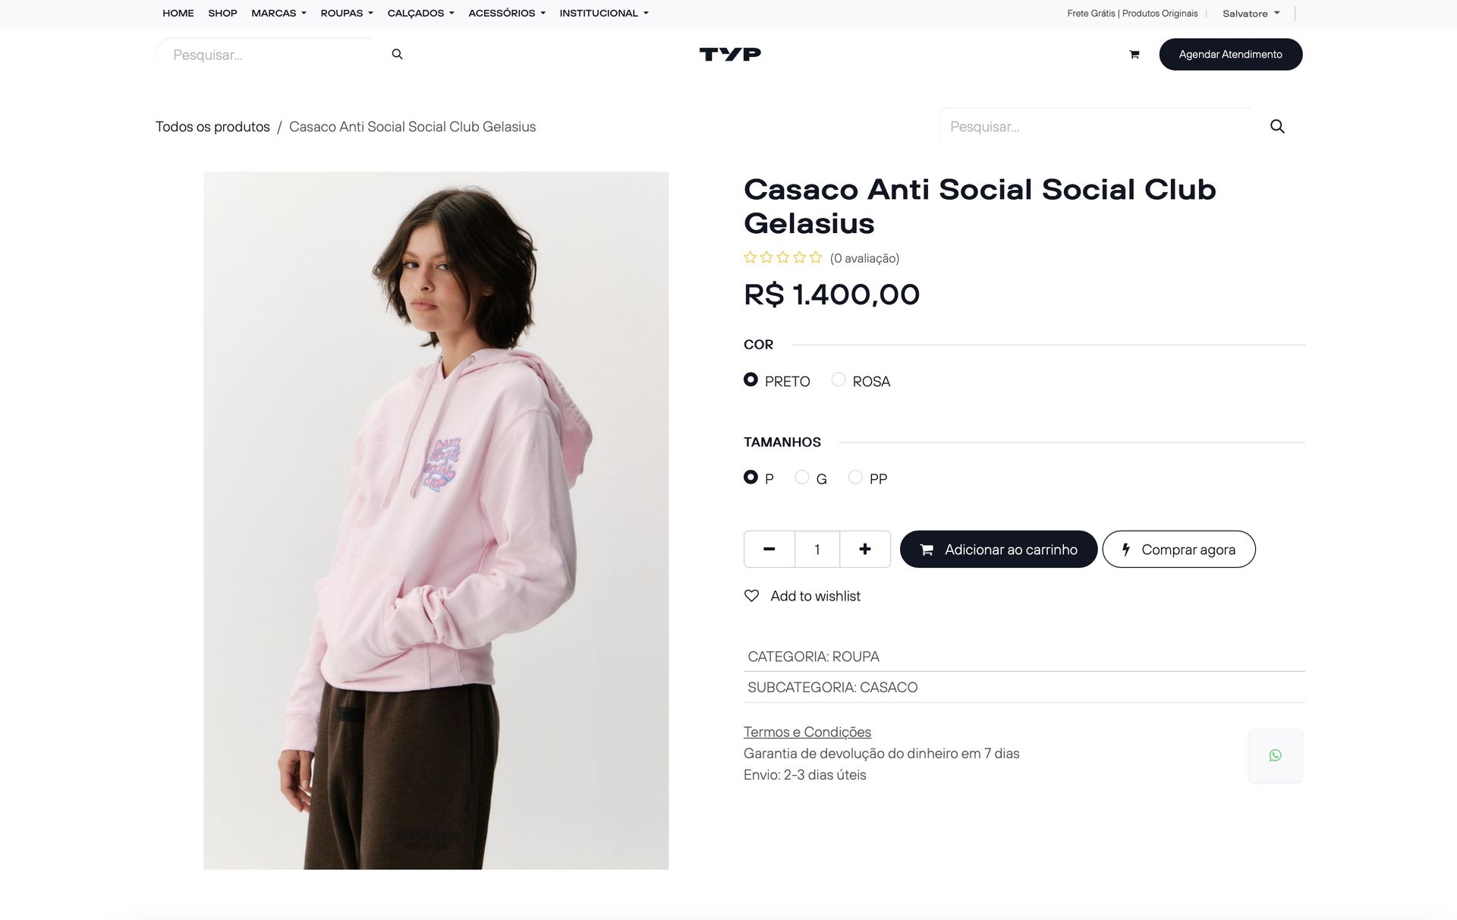The height and width of the screenshot is (920, 1457).
Task: Increase quantity with the plus icon
Action: [x=865, y=549]
